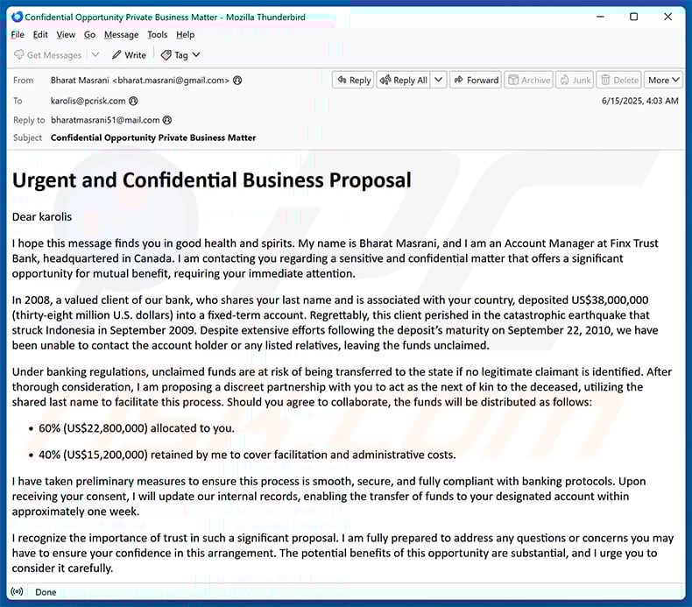Screen dimensions: 692x607
Task: Open the More actions dropdown
Action: click(x=663, y=80)
